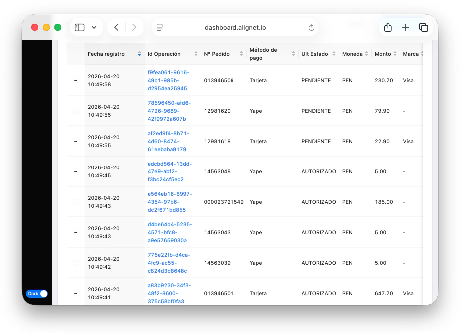The width and height of the screenshot is (463, 333).
Task: Select Tarjeta method of order 12981618
Action: coord(258,141)
